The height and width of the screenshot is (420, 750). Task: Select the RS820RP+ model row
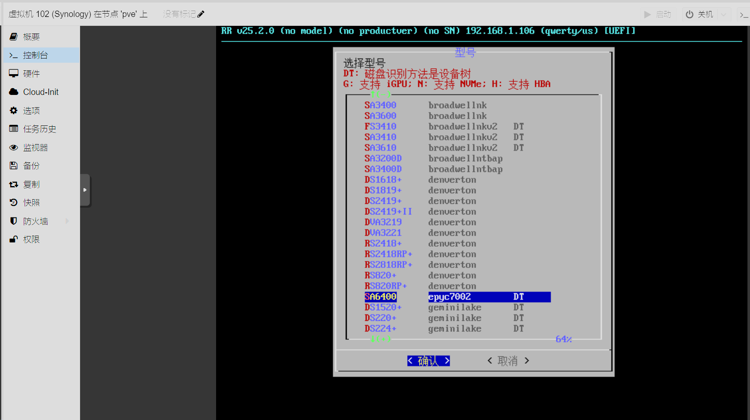point(458,286)
